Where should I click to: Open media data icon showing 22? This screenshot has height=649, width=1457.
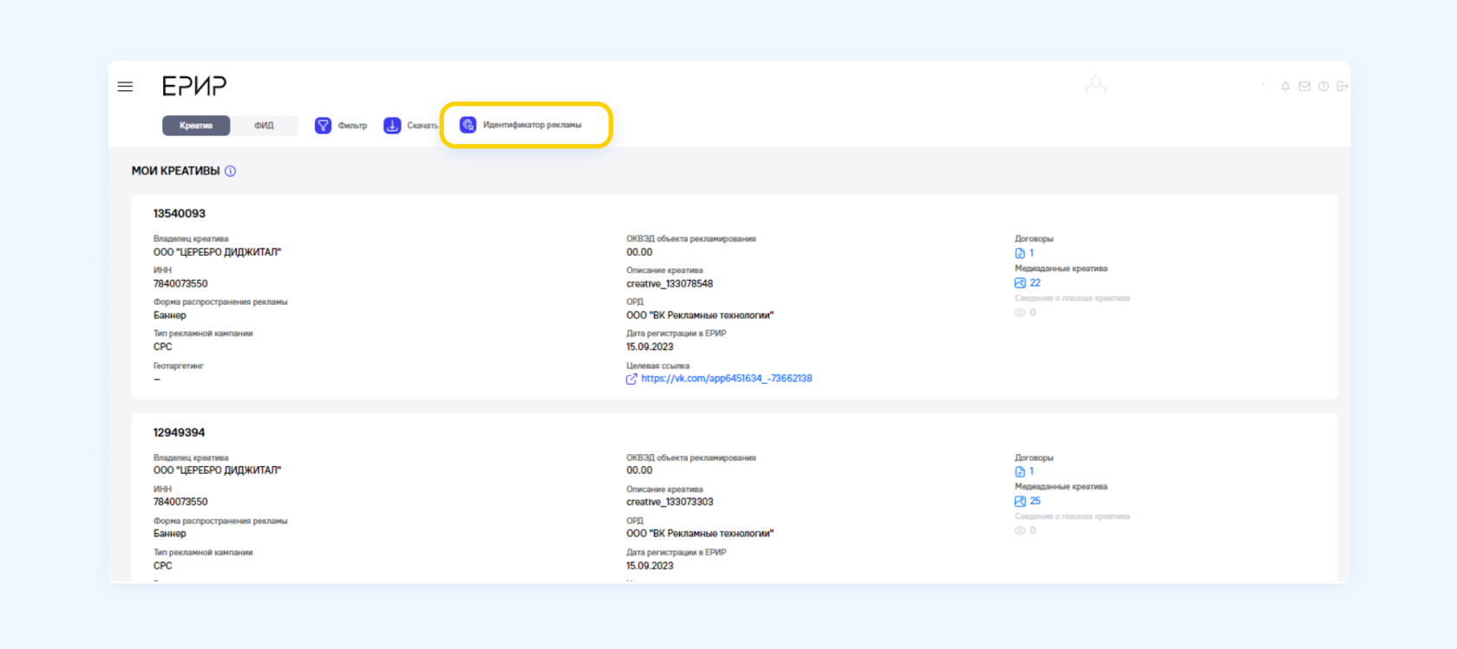[x=1020, y=283]
